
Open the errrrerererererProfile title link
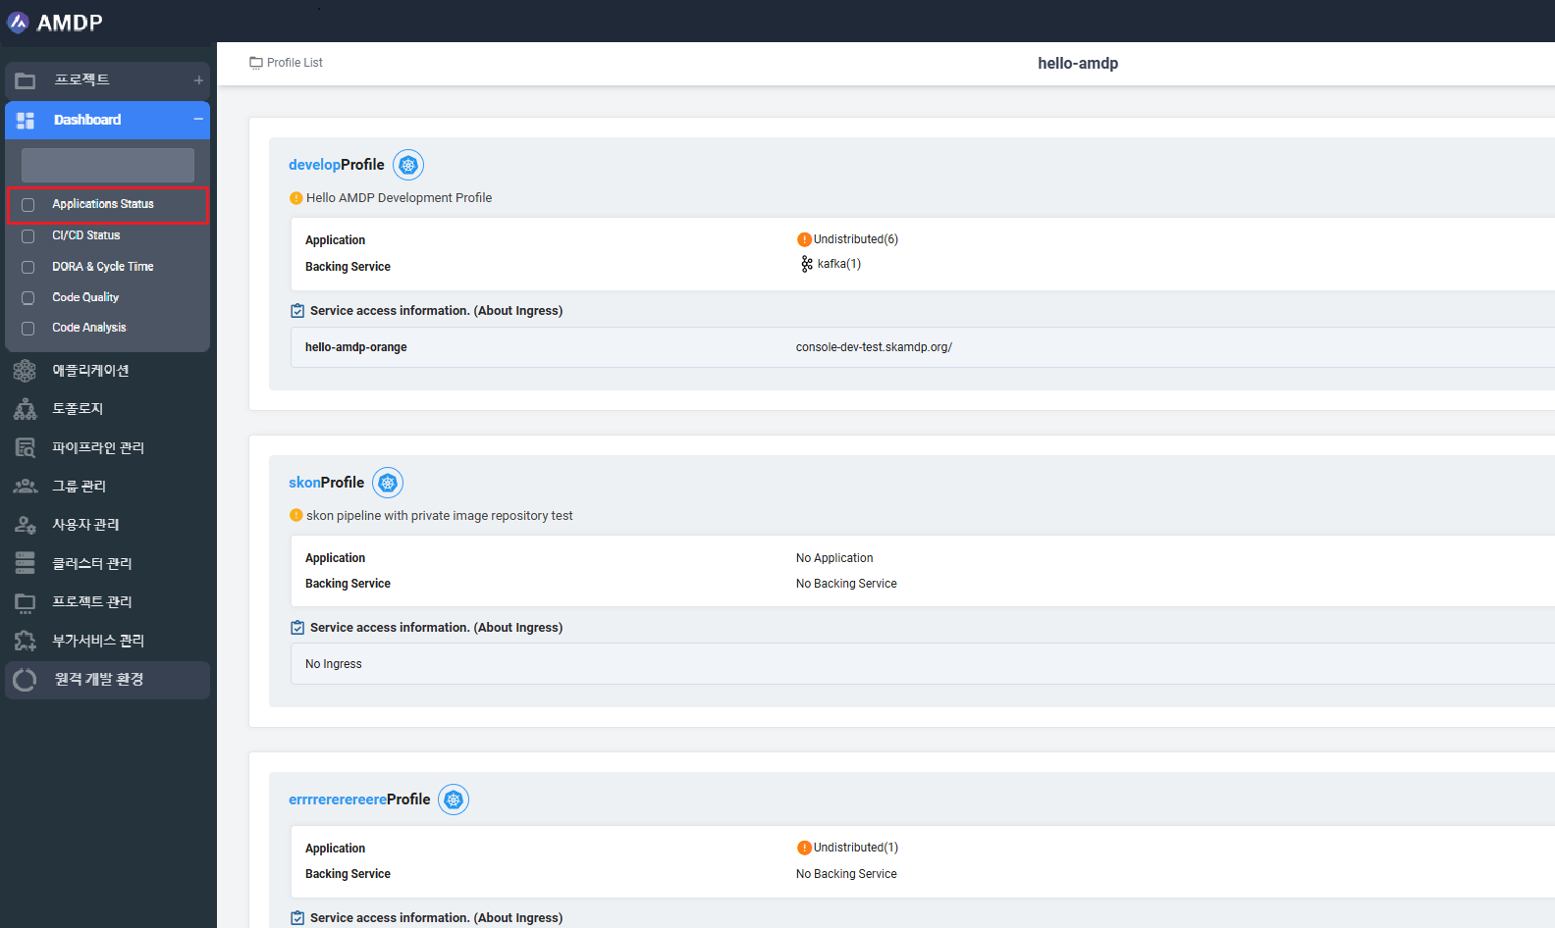(x=359, y=799)
